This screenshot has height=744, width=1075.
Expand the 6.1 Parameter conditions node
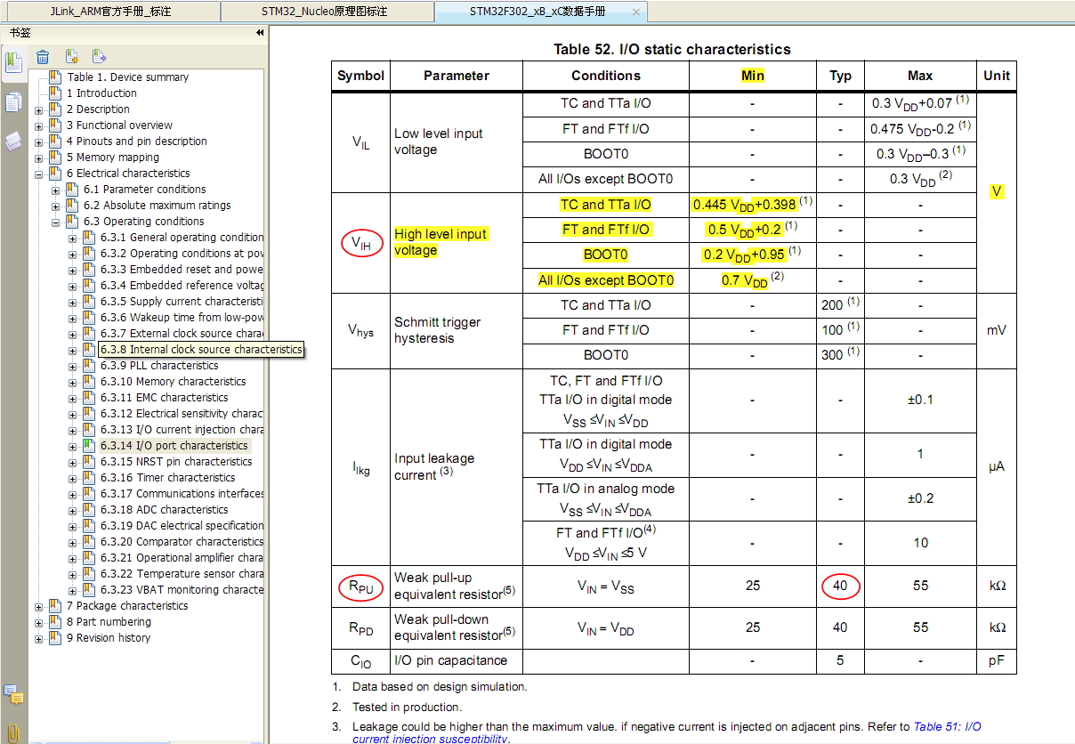(x=56, y=190)
